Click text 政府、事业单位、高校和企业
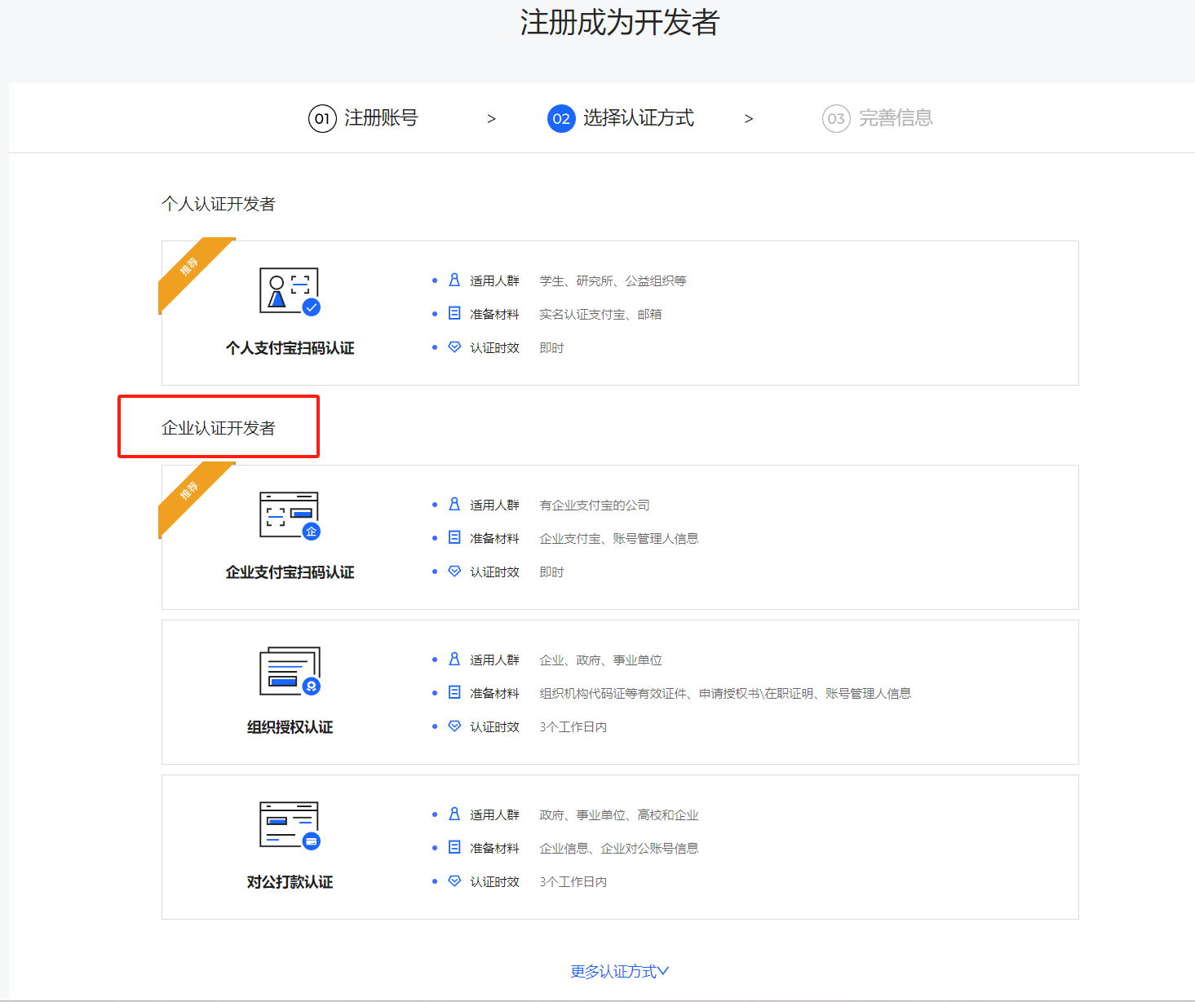Image resolution: width=1195 pixels, height=1002 pixels. (x=619, y=814)
